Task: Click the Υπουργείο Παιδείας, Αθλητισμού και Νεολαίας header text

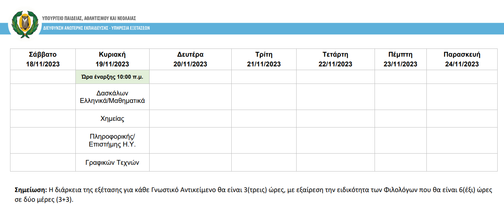Action: (89, 18)
